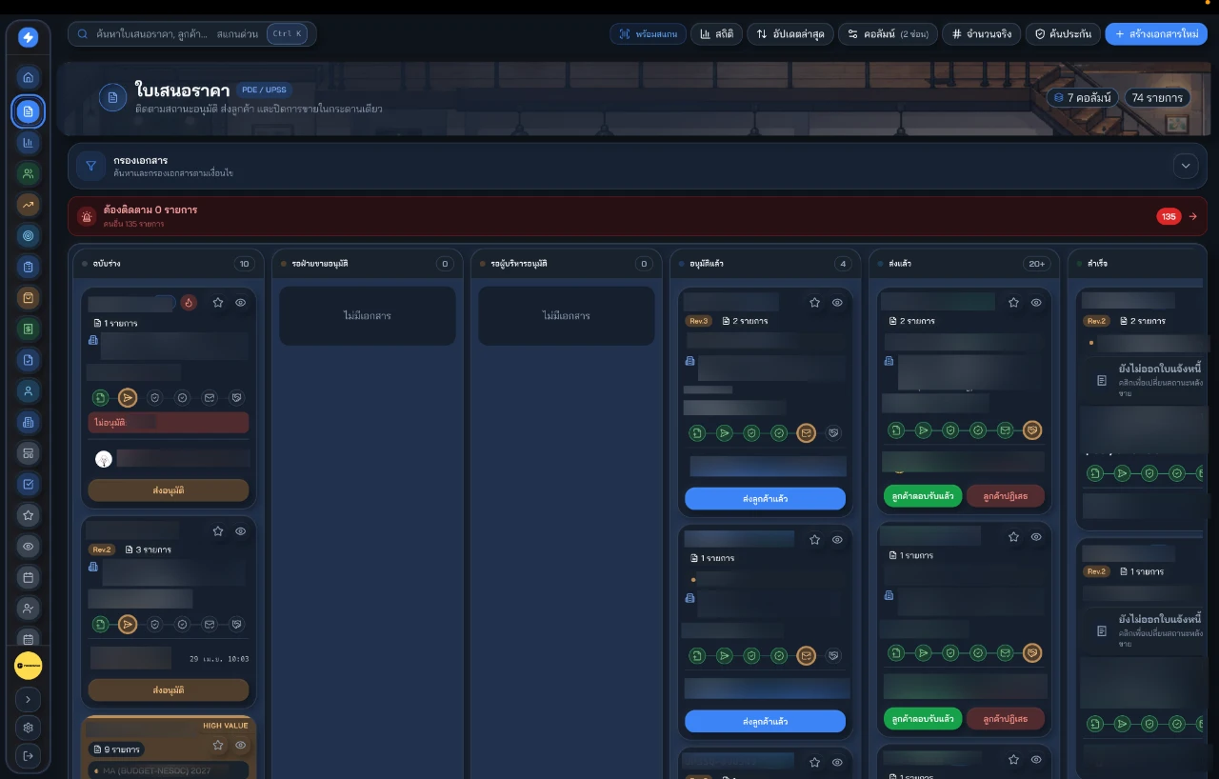Screen dimensions: 1219x779
Task: Click ยังไม่ออกใบแจ้งหนี้ on success Rev.2 2 รายการ card
Action: pos(1160,369)
